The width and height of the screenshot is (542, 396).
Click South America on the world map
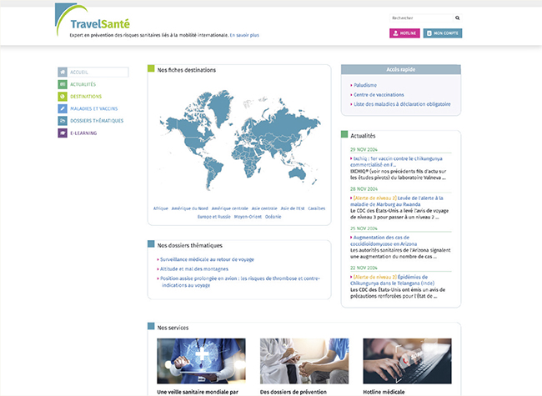pyautogui.click(x=212, y=171)
